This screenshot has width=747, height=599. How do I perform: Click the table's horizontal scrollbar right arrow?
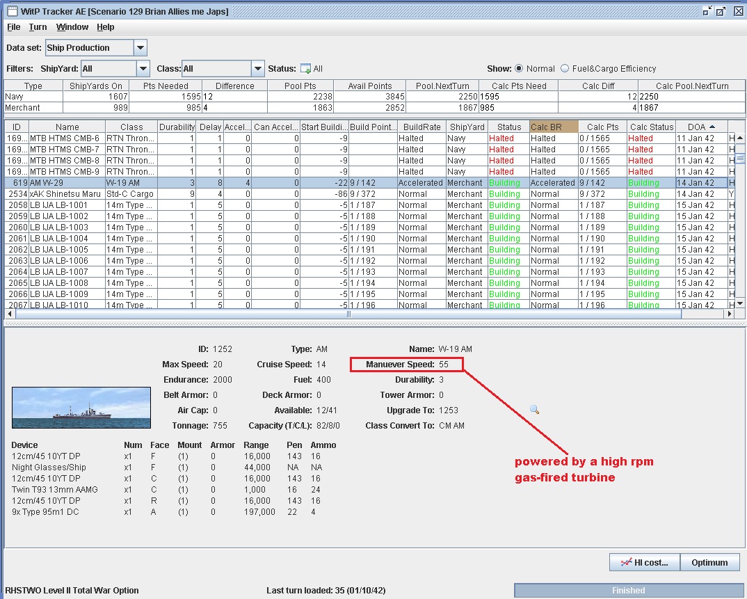click(x=729, y=314)
